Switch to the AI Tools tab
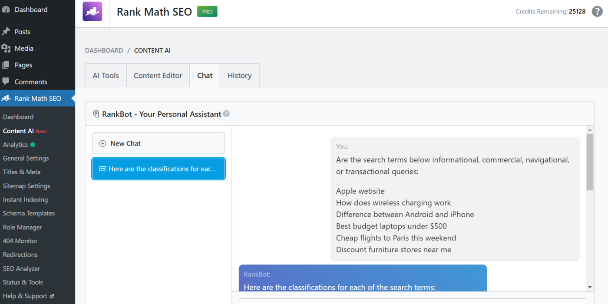Viewport: 608px width, 304px height. pyautogui.click(x=106, y=75)
